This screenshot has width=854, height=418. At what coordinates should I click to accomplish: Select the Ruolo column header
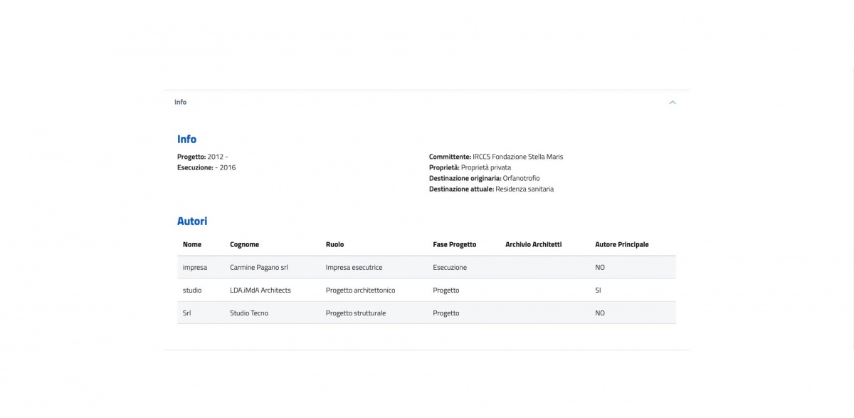pos(334,244)
